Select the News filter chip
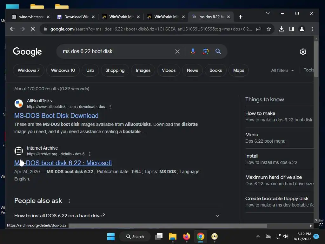The height and width of the screenshot is (244, 325). (192, 70)
